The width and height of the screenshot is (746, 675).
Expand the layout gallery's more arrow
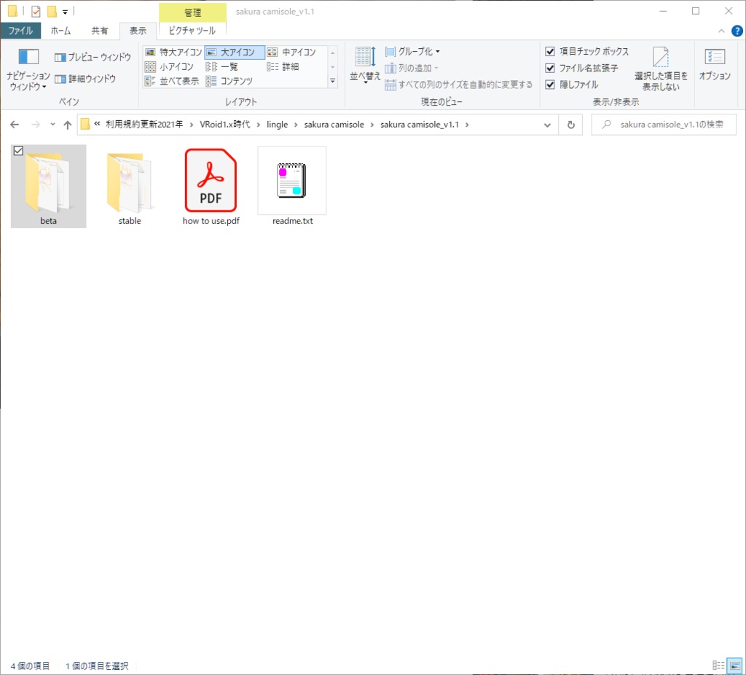click(x=332, y=82)
